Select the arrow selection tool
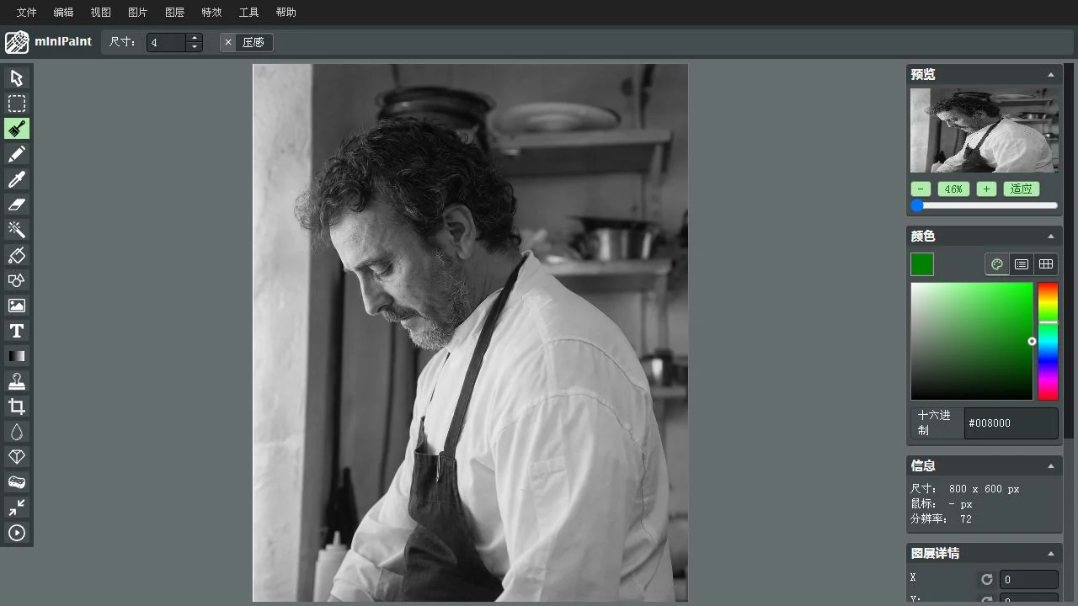Viewport: 1078px width, 606px height. (17, 78)
